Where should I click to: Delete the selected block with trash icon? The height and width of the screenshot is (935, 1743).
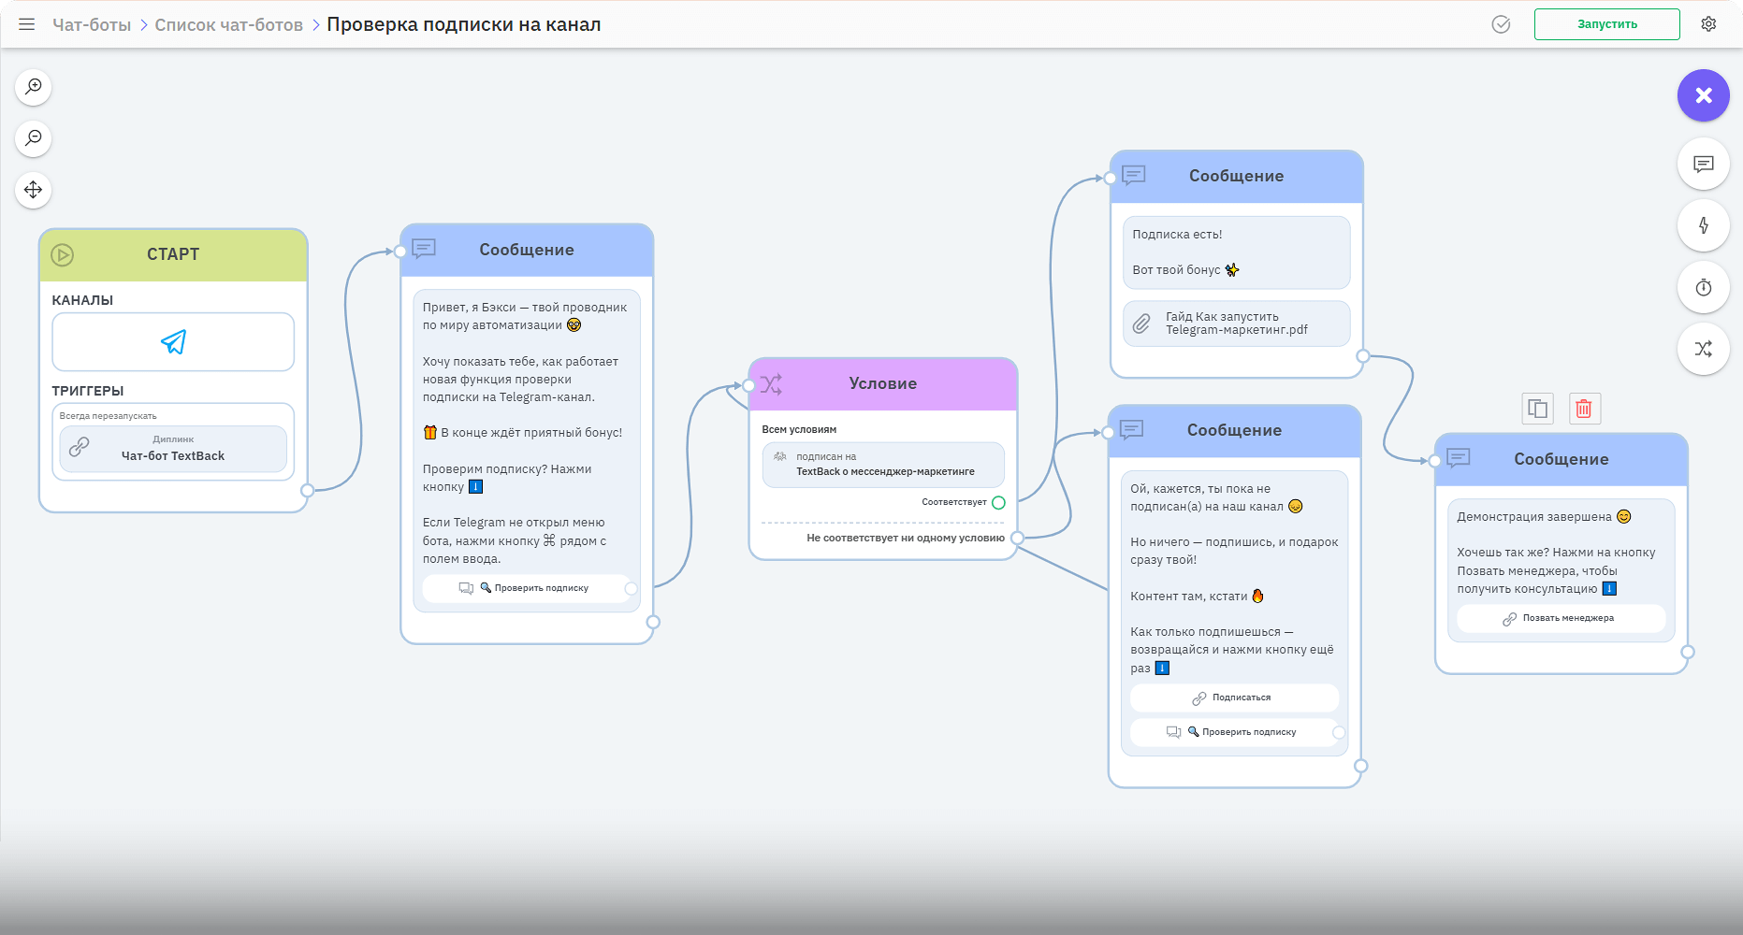coord(1584,409)
